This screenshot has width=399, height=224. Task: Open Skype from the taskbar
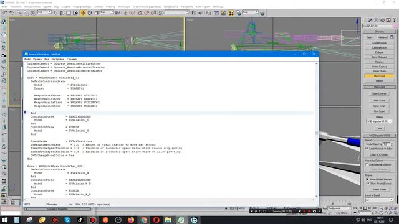[x=67, y=220]
